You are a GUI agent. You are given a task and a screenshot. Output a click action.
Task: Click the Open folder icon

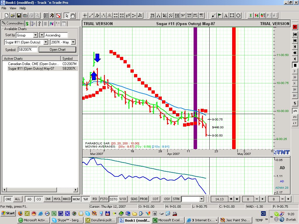coord(13,15)
